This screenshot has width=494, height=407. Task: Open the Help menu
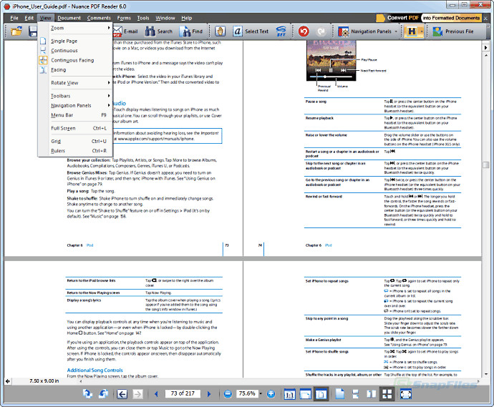click(x=187, y=18)
